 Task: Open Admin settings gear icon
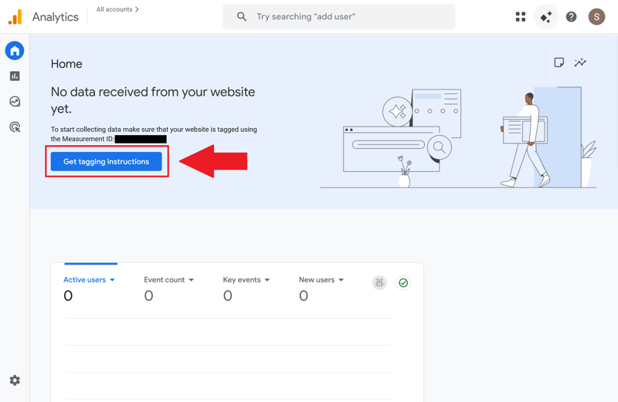pyautogui.click(x=15, y=380)
